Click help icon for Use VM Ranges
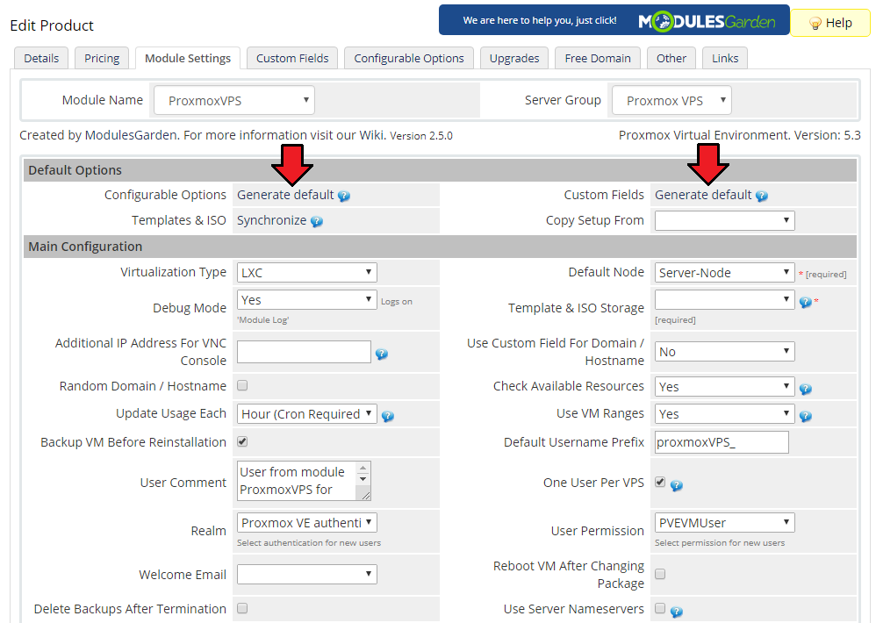 click(x=805, y=416)
